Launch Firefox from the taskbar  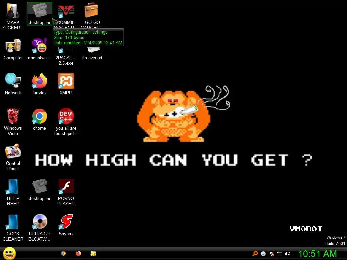pos(78,253)
